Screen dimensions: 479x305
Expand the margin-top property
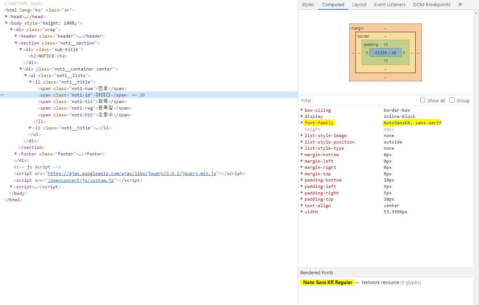[302, 173]
